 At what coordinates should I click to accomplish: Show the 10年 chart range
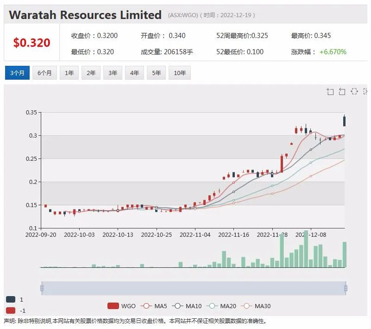tap(180, 73)
